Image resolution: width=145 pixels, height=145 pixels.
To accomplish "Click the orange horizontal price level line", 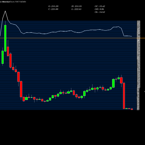I will coord(72,38).
